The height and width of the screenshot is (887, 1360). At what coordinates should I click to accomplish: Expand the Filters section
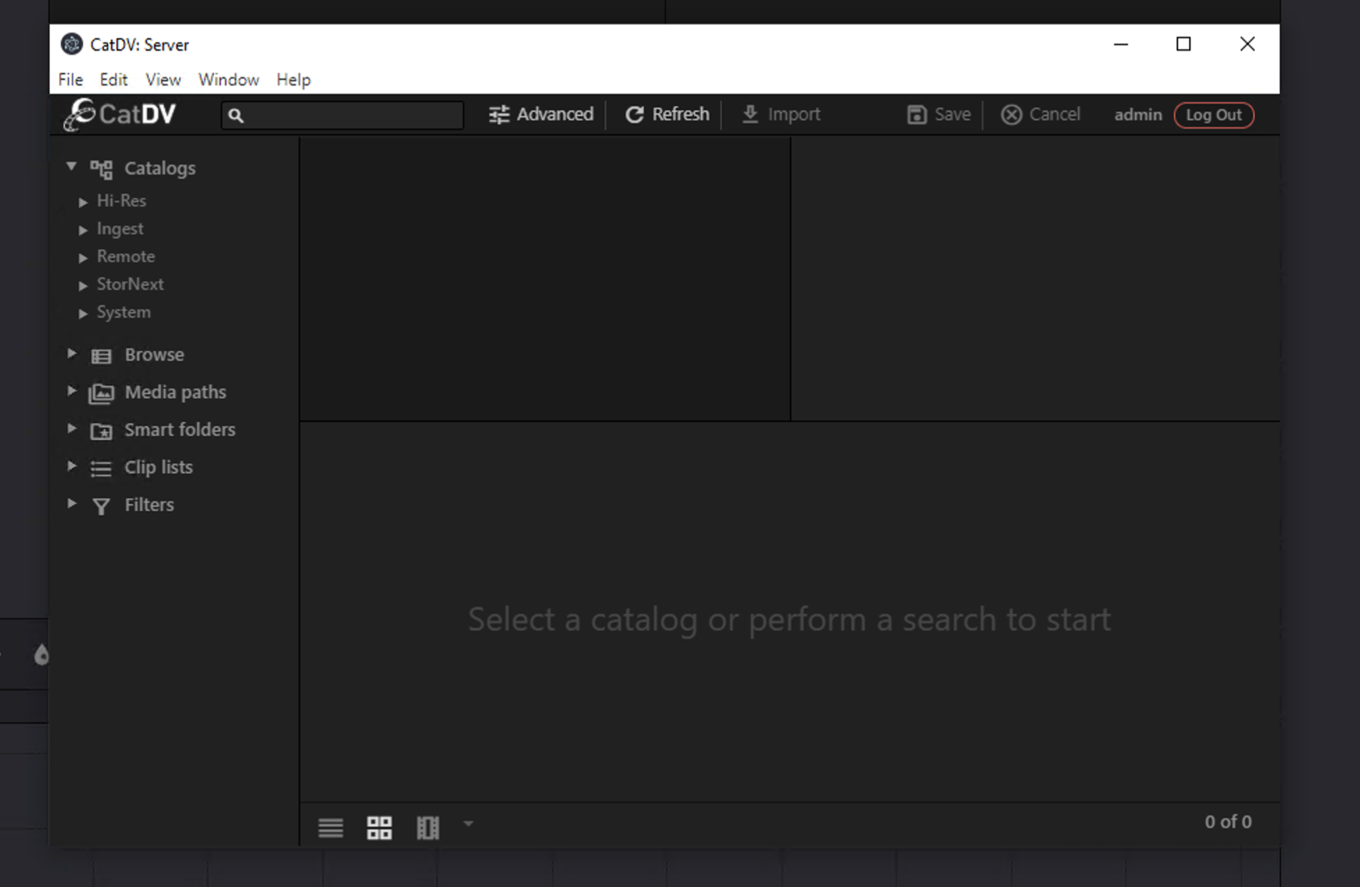point(71,503)
